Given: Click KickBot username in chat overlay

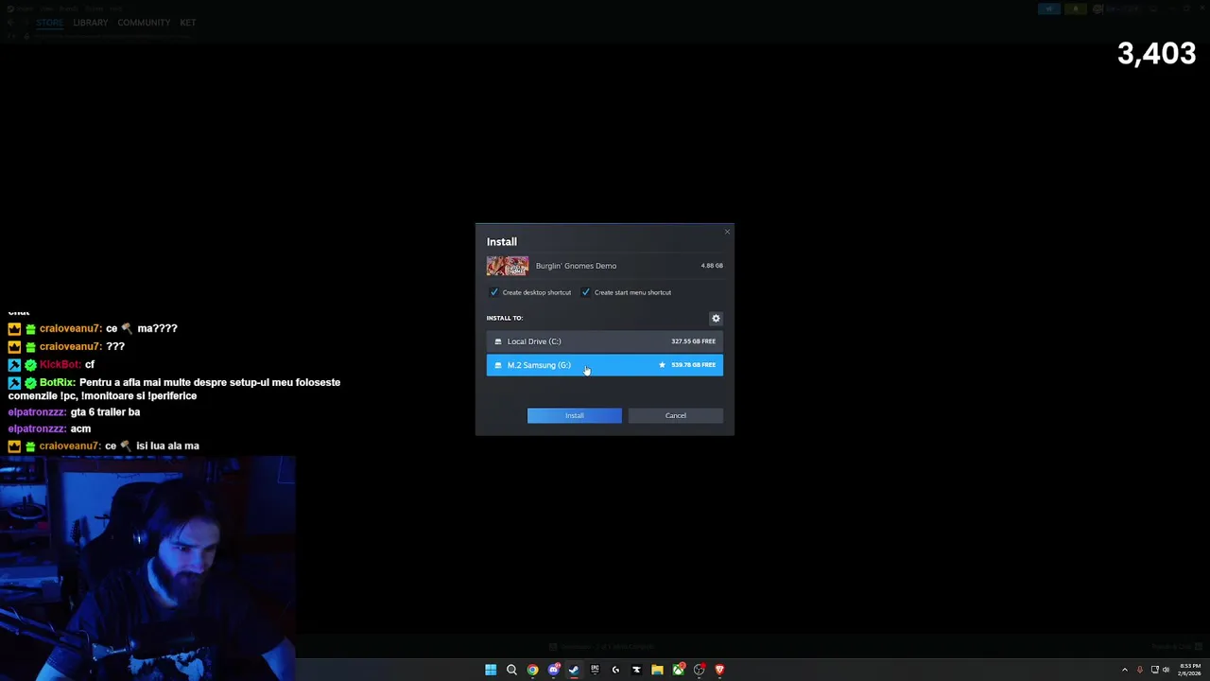Looking at the screenshot, I should click(60, 365).
